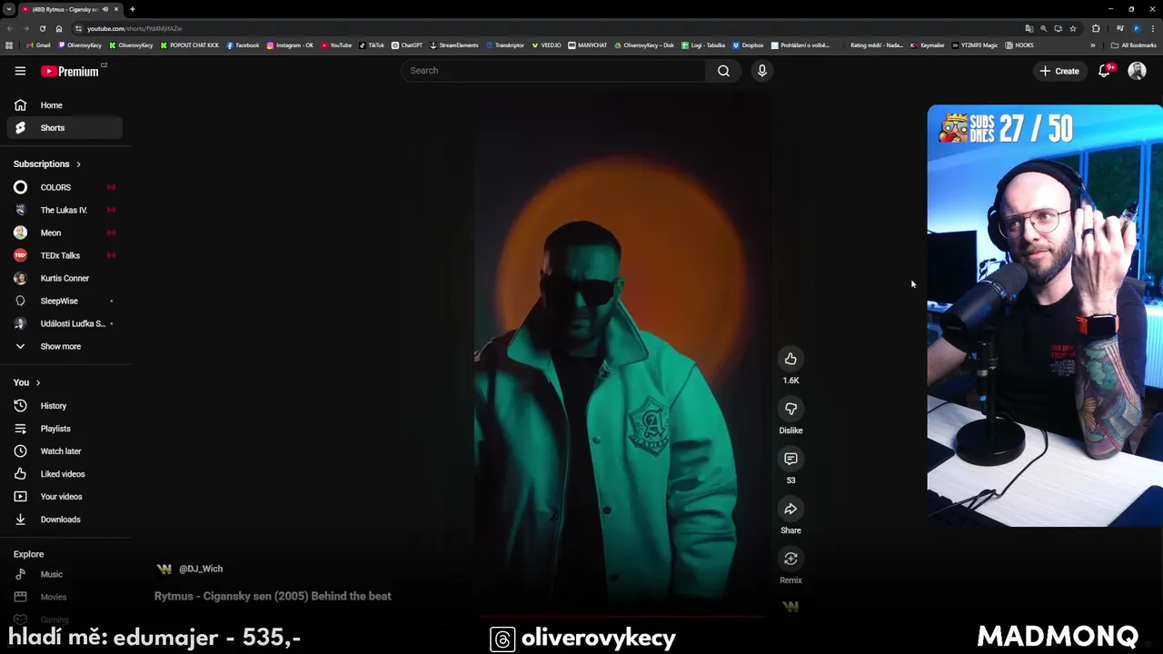Reload the page
The height and width of the screenshot is (654, 1163).
tap(42, 28)
